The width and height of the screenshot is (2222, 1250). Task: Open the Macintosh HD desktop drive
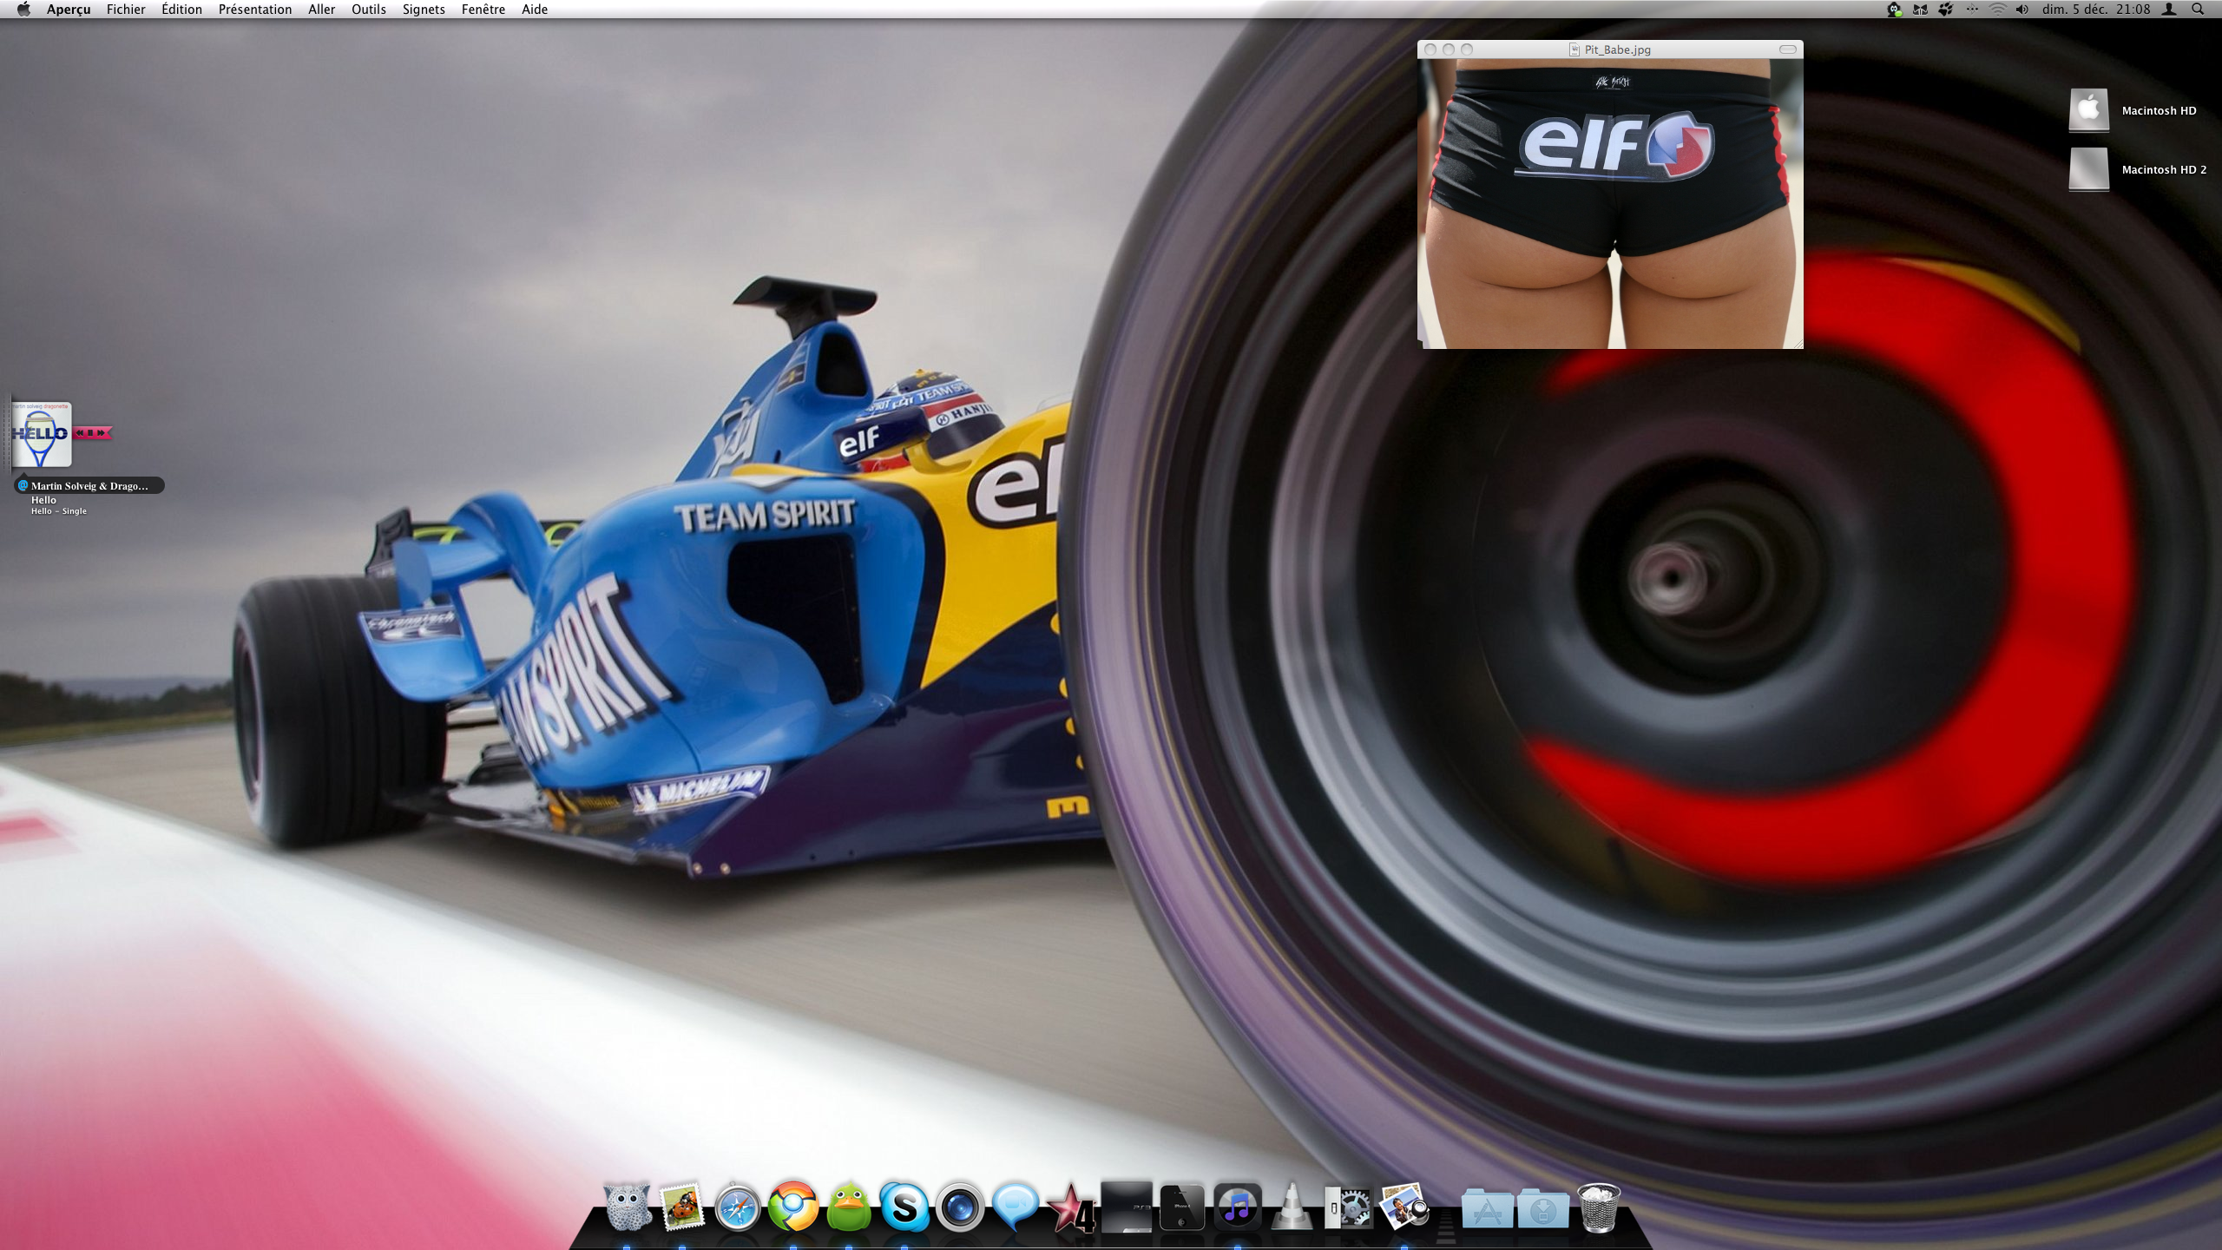point(2088,110)
